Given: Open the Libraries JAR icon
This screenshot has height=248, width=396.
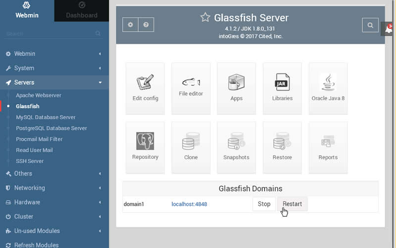Looking at the screenshot, I should pyautogui.click(x=282, y=88).
